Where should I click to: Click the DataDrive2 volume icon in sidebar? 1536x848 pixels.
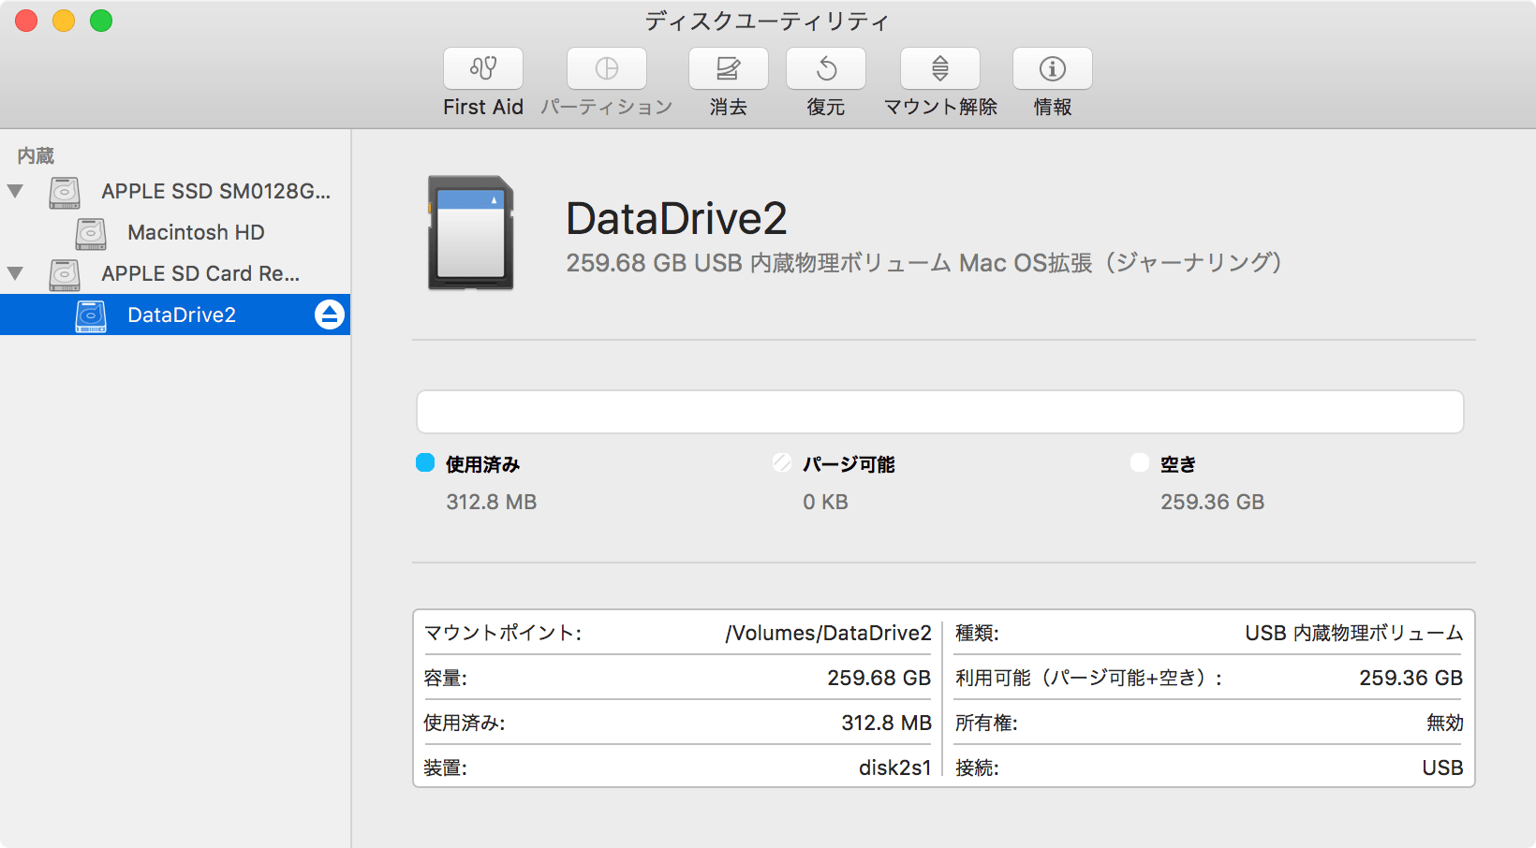[91, 315]
